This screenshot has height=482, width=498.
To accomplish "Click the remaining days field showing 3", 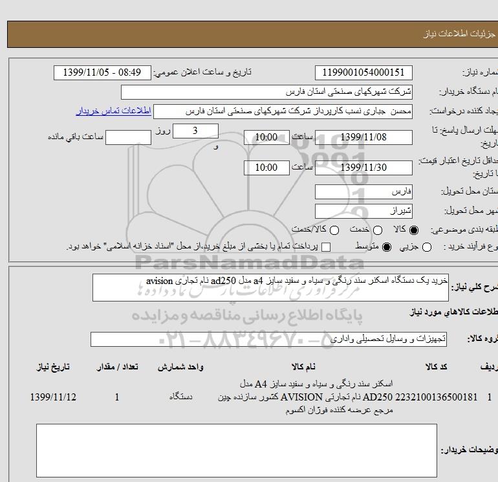I will (x=195, y=131).
